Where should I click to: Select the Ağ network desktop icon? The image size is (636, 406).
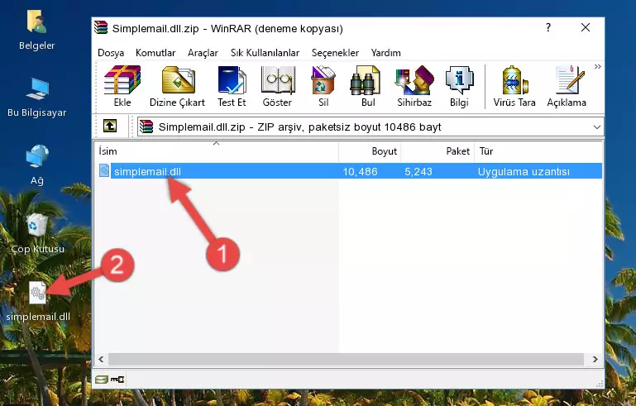pyautogui.click(x=37, y=165)
